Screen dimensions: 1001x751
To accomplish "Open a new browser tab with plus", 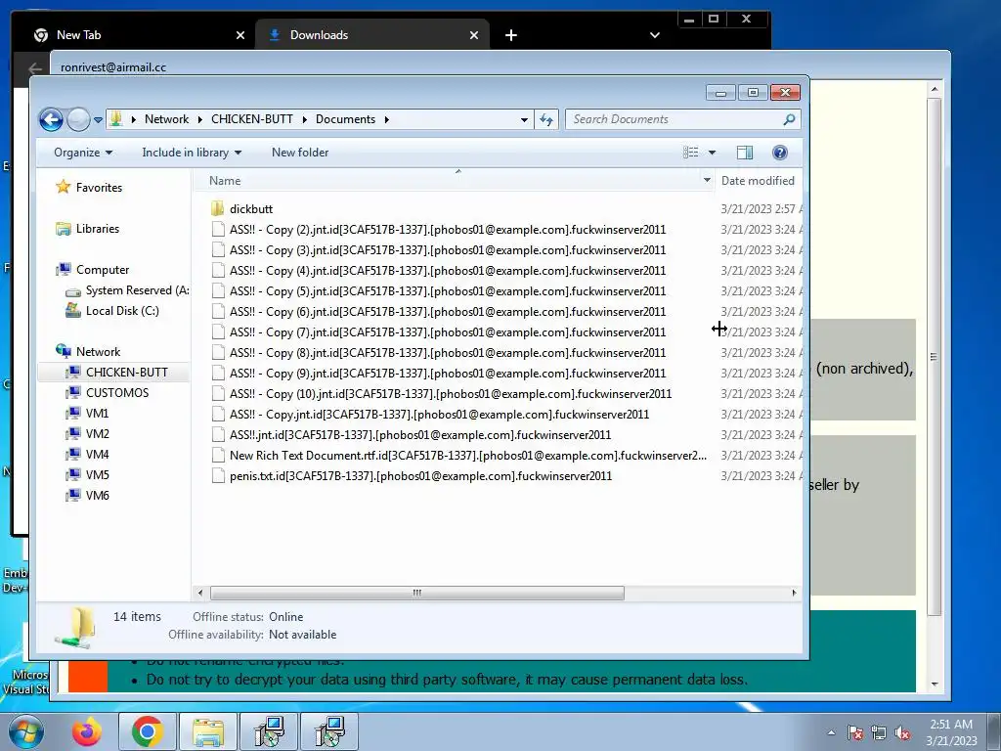I will pyautogui.click(x=510, y=36).
